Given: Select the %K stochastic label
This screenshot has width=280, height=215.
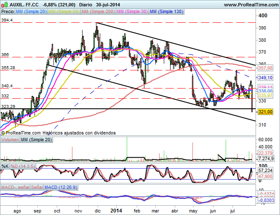Looking at the screenshot, I should click(x=5, y=166).
